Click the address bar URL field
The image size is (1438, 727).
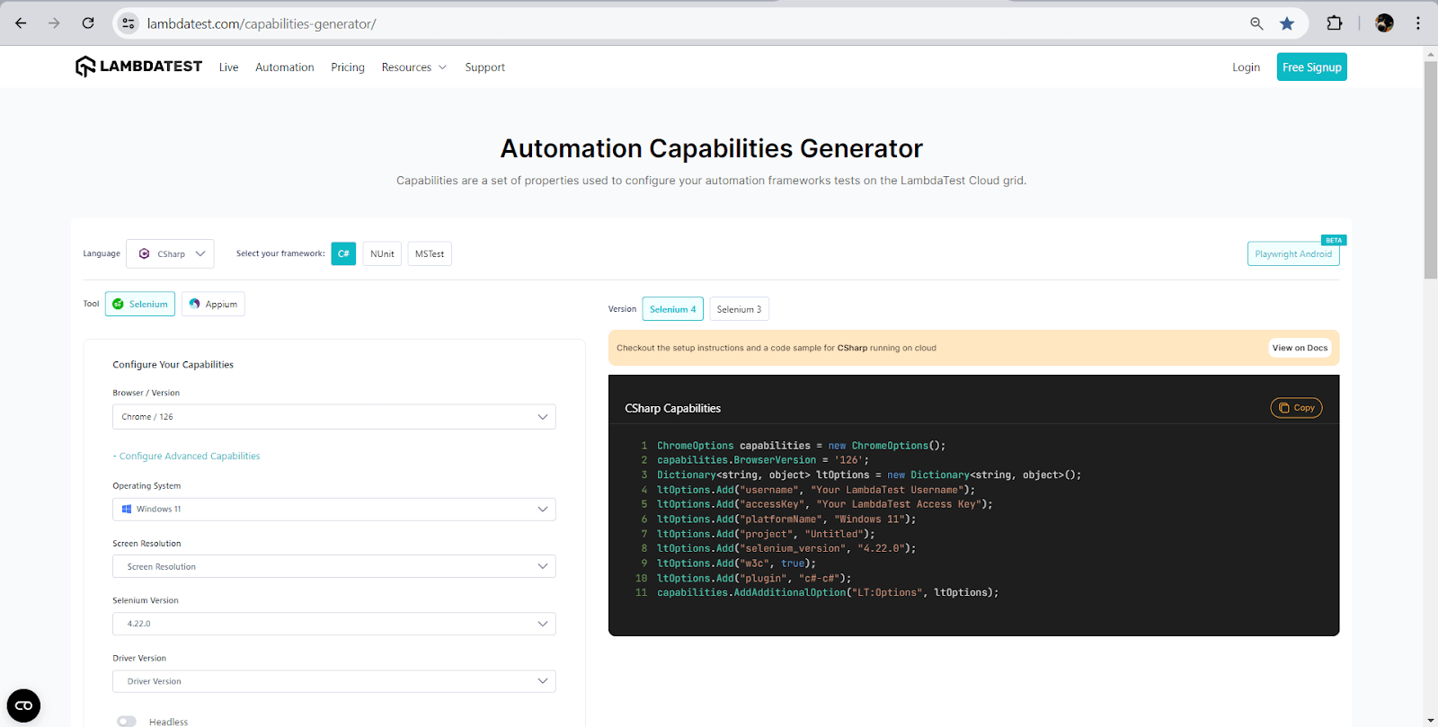coord(692,23)
